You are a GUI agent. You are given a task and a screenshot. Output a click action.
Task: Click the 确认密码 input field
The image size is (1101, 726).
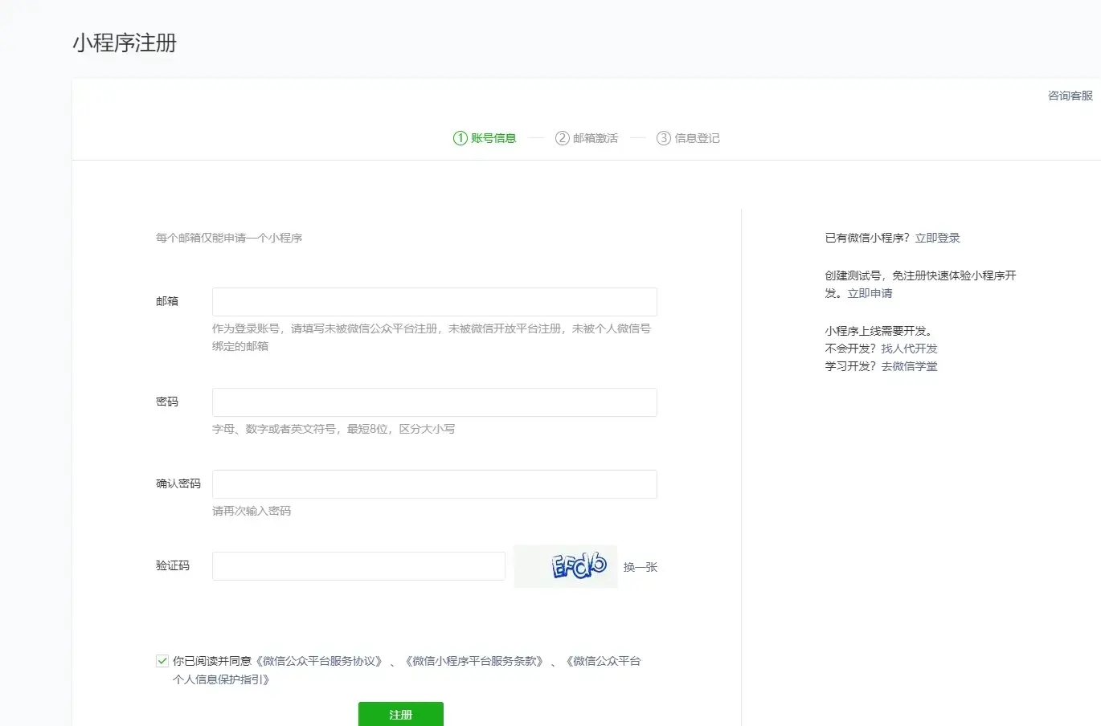[434, 484]
